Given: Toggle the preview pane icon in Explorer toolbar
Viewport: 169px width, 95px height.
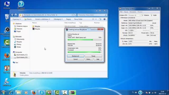Looking at the screenshot, I should click(x=100, y=19).
